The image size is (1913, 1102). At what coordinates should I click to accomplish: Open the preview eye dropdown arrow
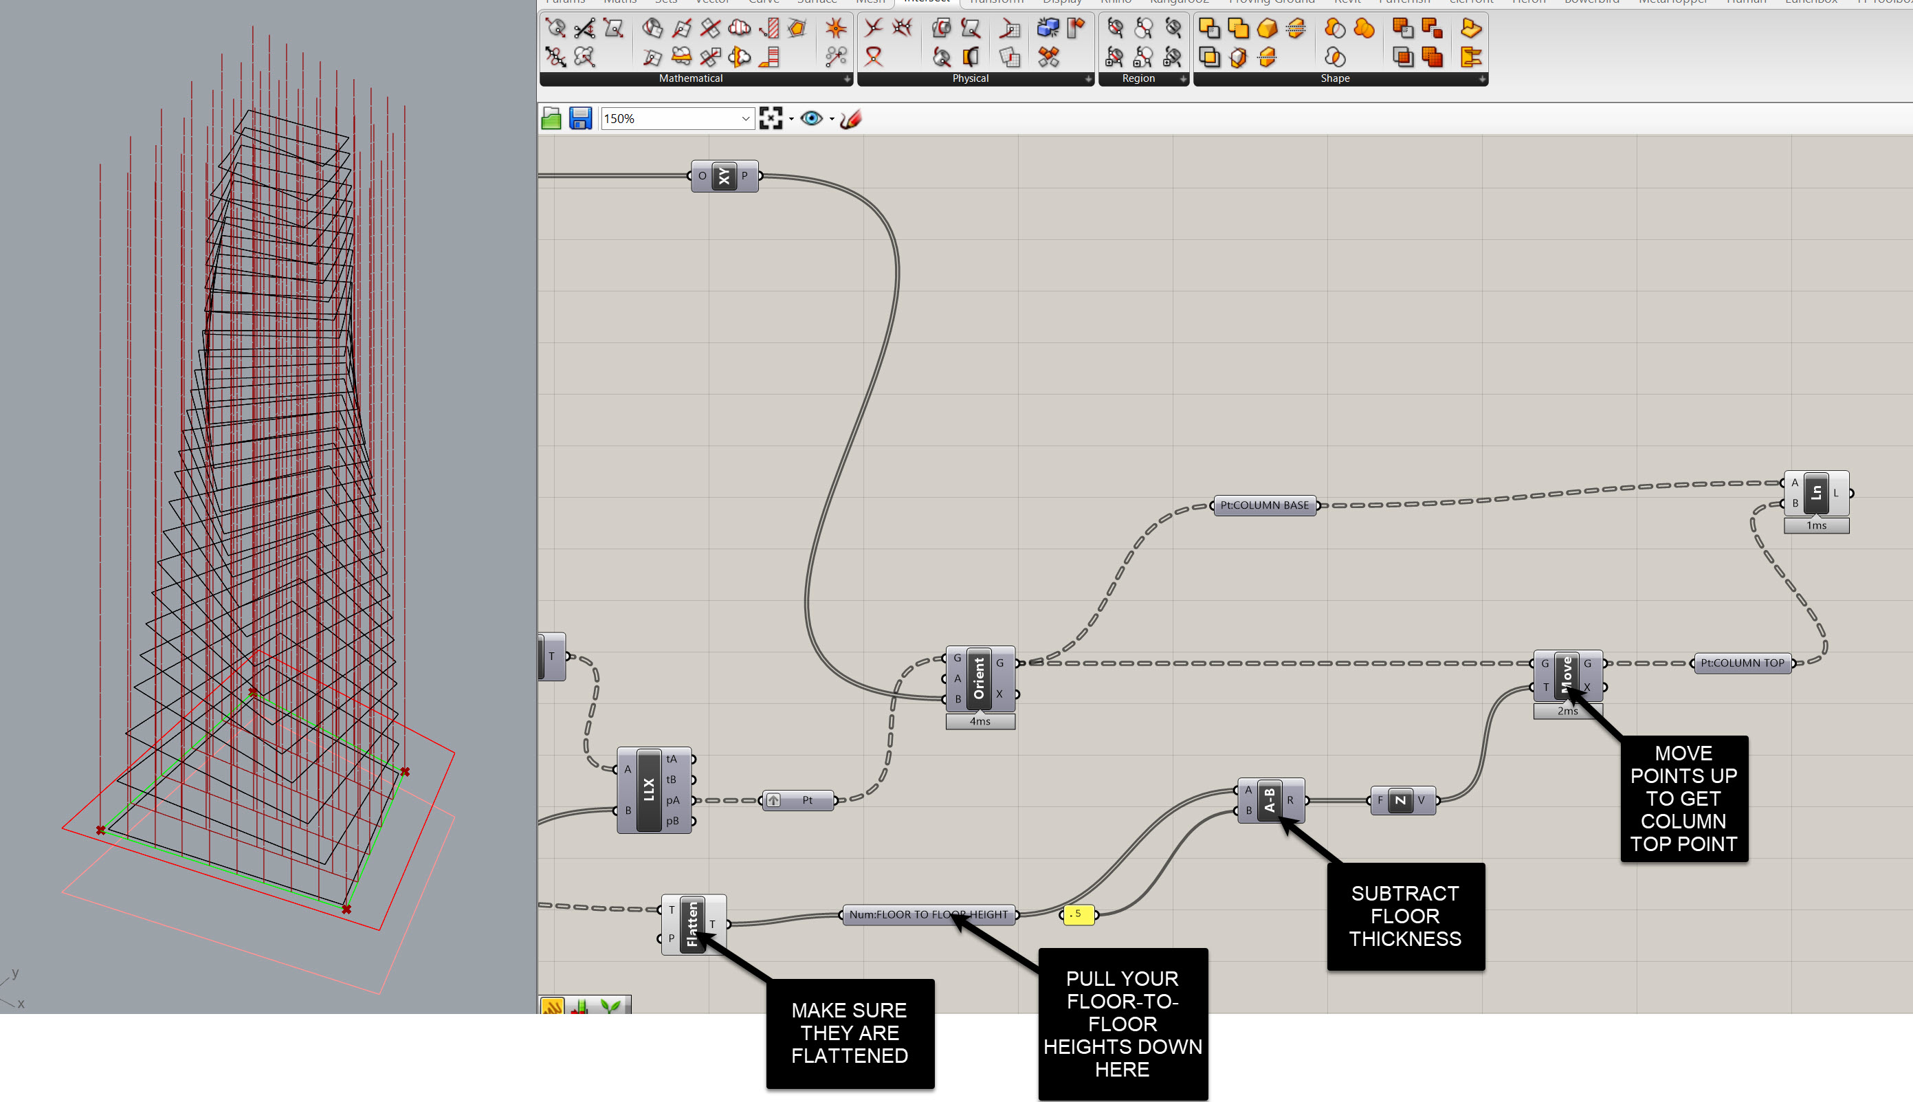click(832, 119)
